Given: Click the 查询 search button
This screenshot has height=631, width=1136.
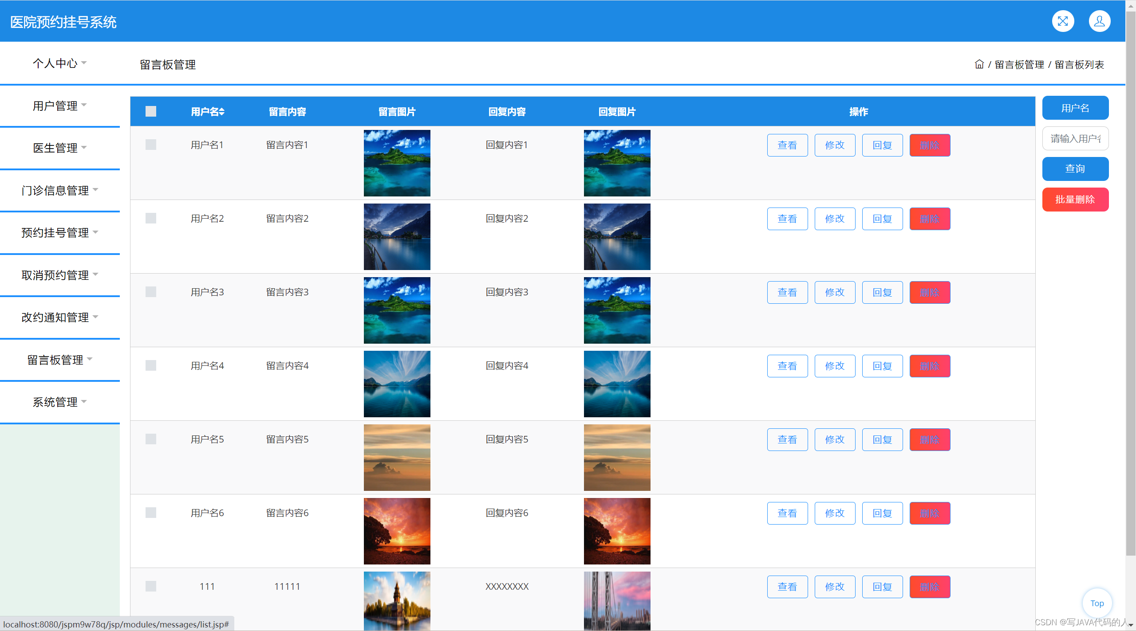Looking at the screenshot, I should [1075, 169].
